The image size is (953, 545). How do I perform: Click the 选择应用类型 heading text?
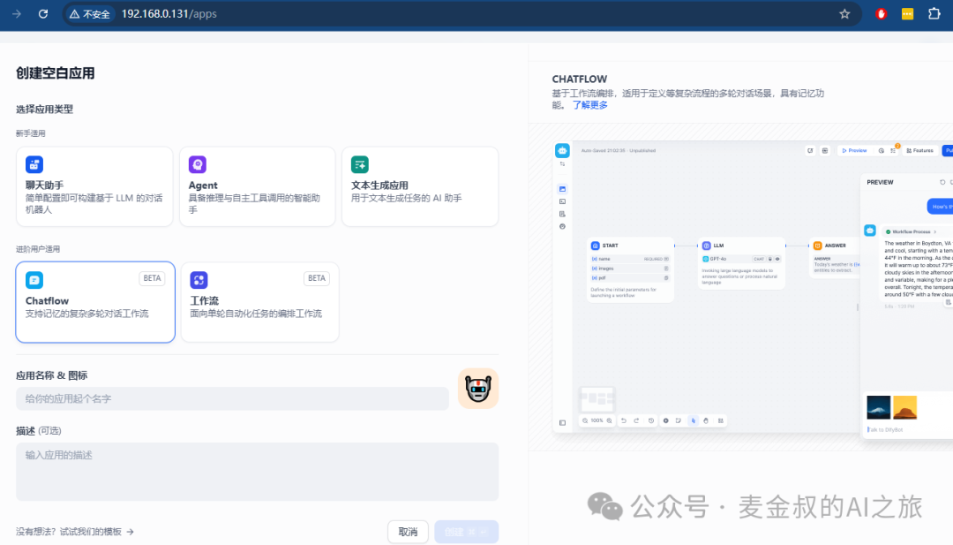44,110
